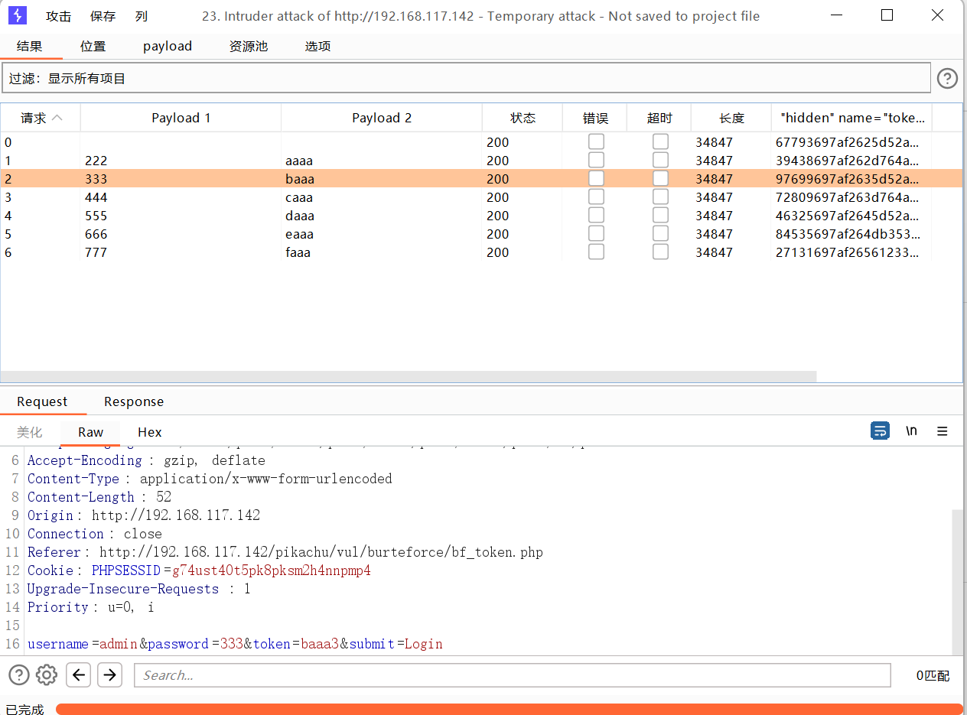The height and width of the screenshot is (715, 967).
Task: Go to next search match arrow
Action: pos(109,674)
